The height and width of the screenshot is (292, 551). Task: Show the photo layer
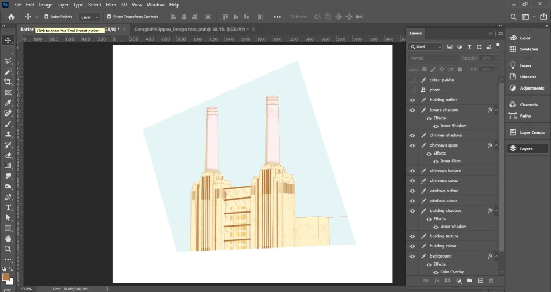412,90
